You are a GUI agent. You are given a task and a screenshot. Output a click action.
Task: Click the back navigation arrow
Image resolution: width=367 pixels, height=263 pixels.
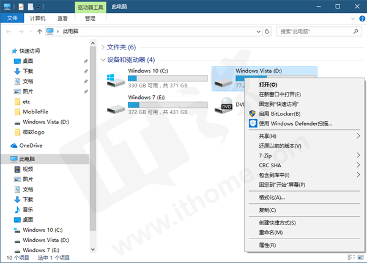(8, 31)
